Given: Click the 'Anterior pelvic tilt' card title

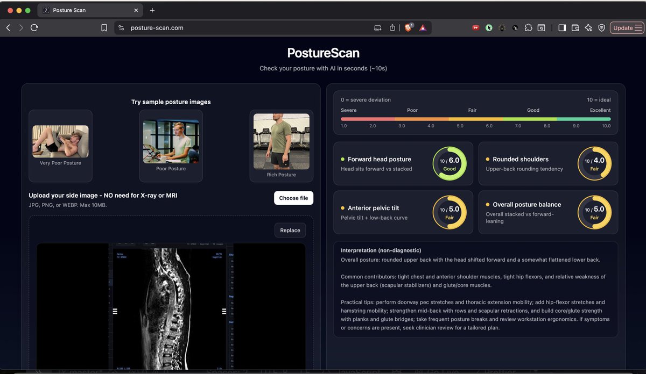Looking at the screenshot, I should pyautogui.click(x=373, y=208).
